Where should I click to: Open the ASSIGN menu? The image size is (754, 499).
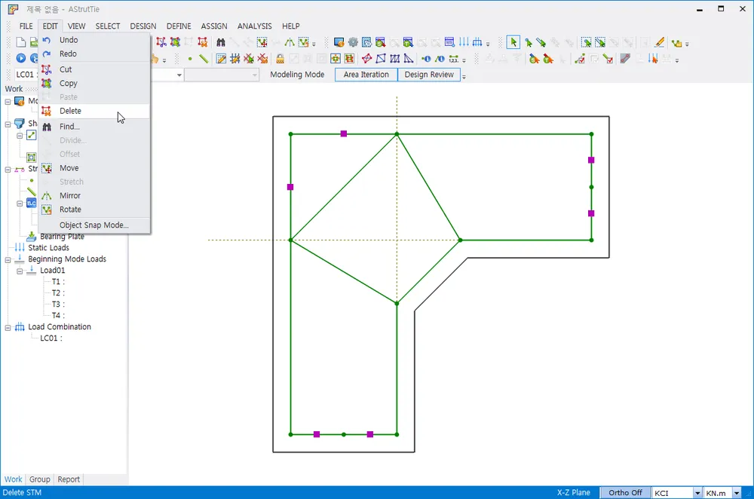[214, 26]
